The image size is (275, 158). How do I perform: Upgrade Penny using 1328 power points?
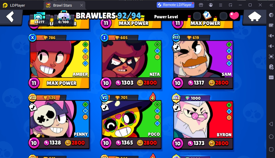52,143
